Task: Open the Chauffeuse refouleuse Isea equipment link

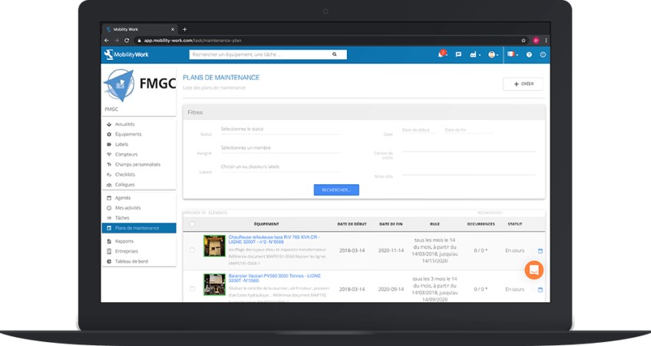Action: point(274,239)
